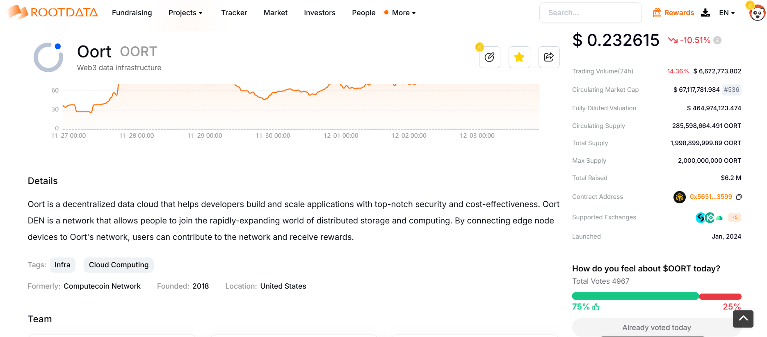This screenshot has width=767, height=337.
Task: Click the edit project info icon
Action: 489,57
